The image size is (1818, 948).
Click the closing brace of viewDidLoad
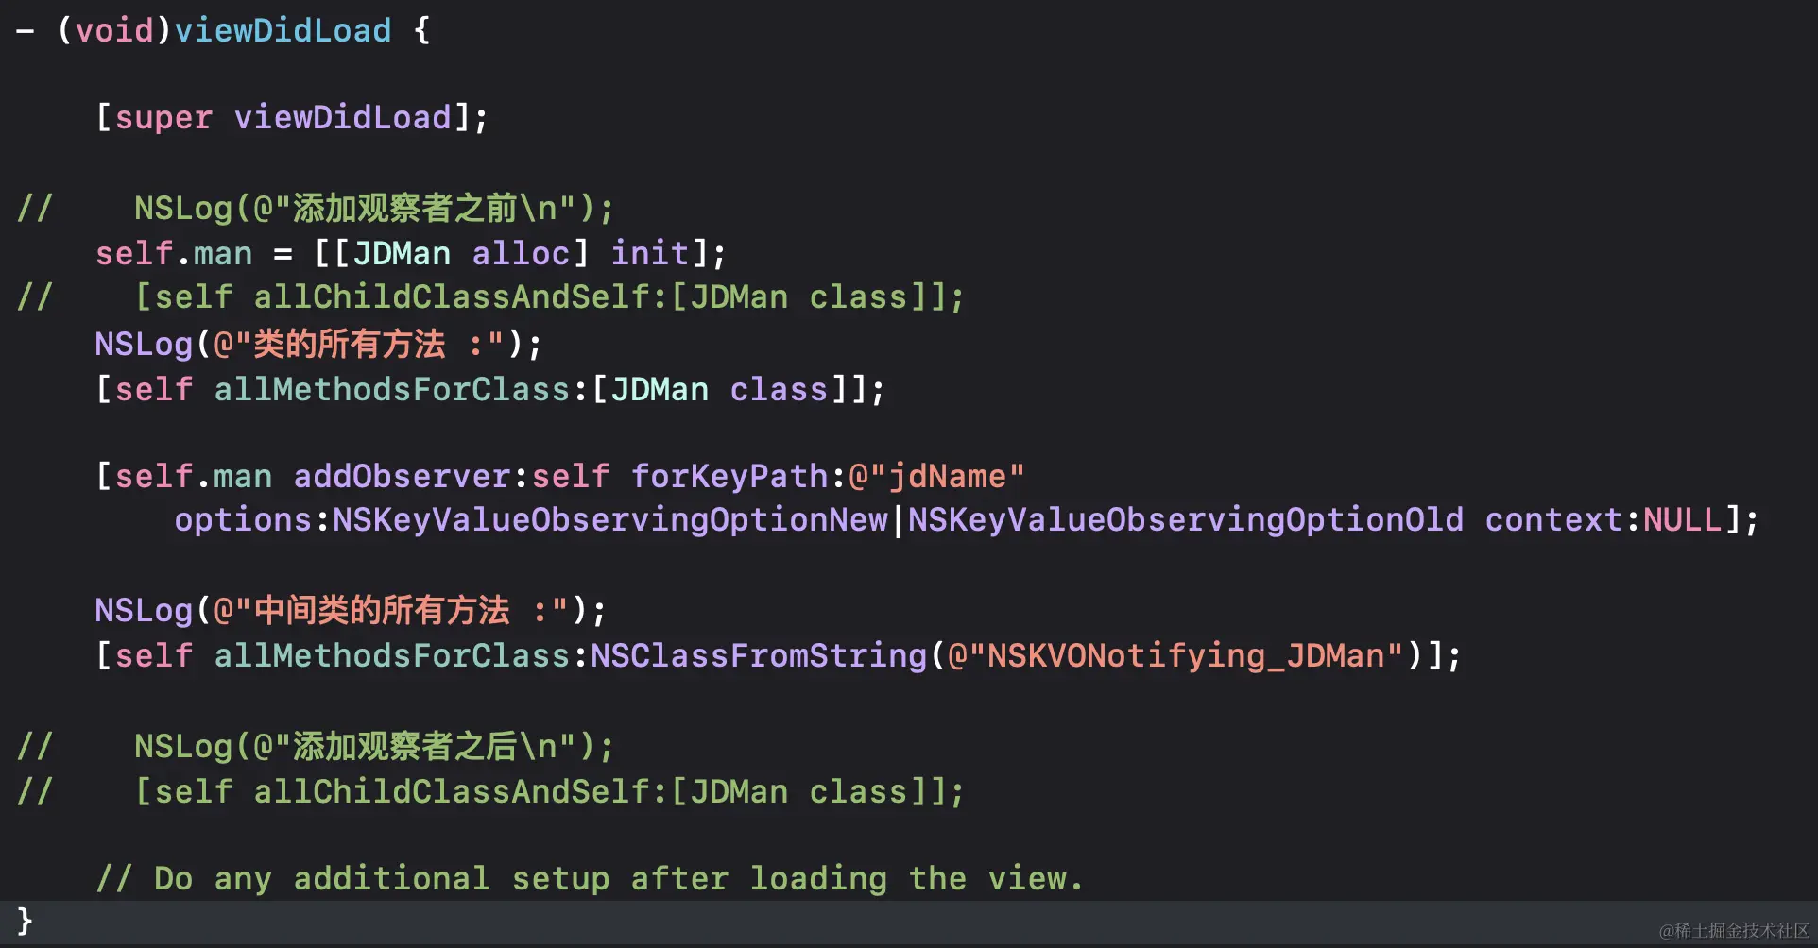(x=25, y=922)
